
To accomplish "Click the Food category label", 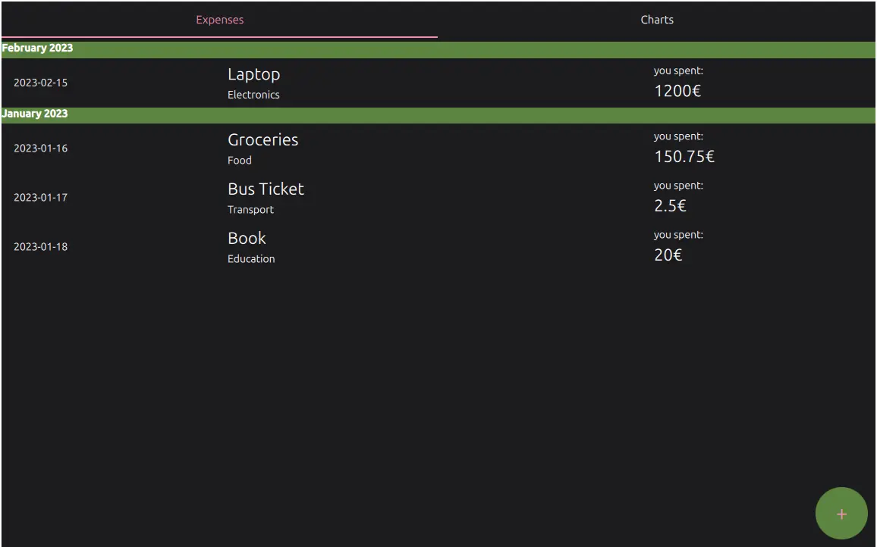I will click(x=239, y=161).
